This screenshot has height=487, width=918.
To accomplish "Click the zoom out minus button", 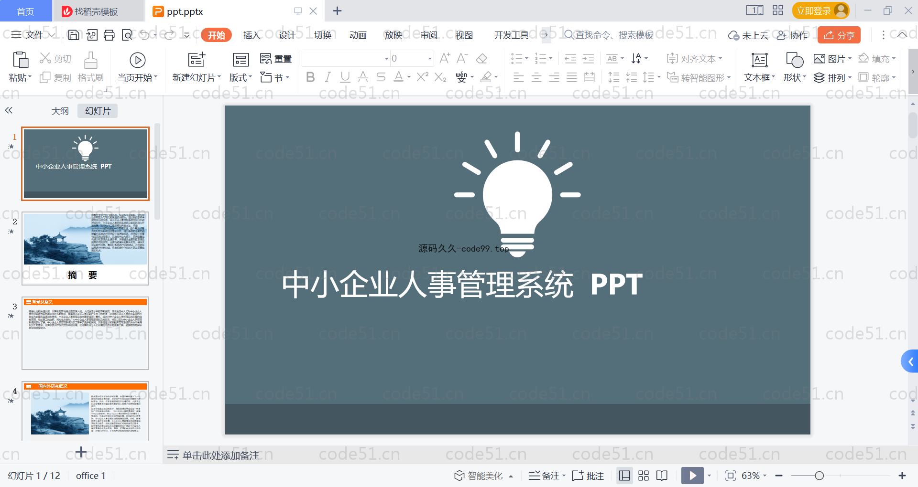I will [779, 476].
